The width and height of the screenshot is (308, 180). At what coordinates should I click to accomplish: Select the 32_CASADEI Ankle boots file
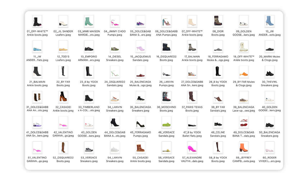[63, 97]
